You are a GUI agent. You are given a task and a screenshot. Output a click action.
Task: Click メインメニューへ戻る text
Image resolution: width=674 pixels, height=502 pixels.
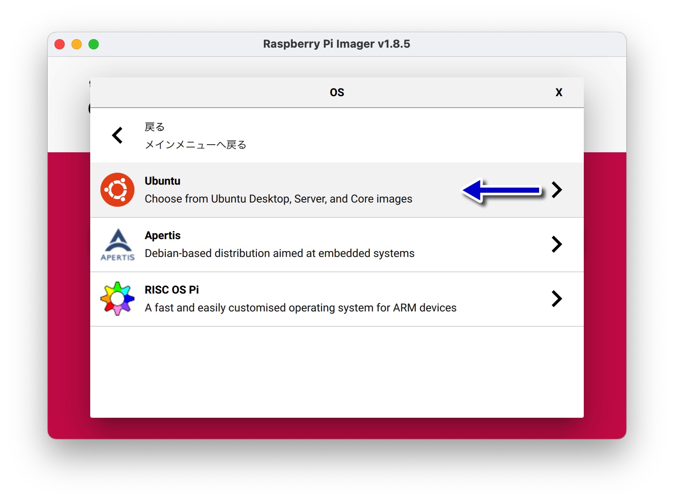tap(196, 145)
